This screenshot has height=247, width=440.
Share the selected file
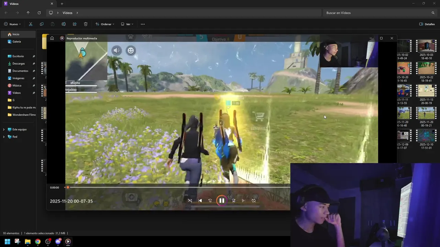(x=75, y=24)
